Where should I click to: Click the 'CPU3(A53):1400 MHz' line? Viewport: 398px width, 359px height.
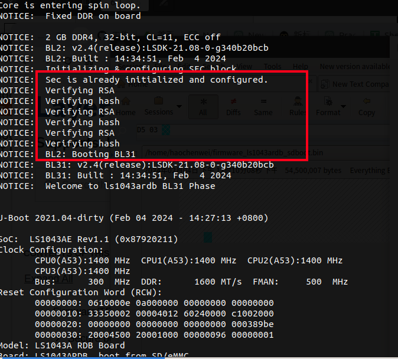coord(83,271)
